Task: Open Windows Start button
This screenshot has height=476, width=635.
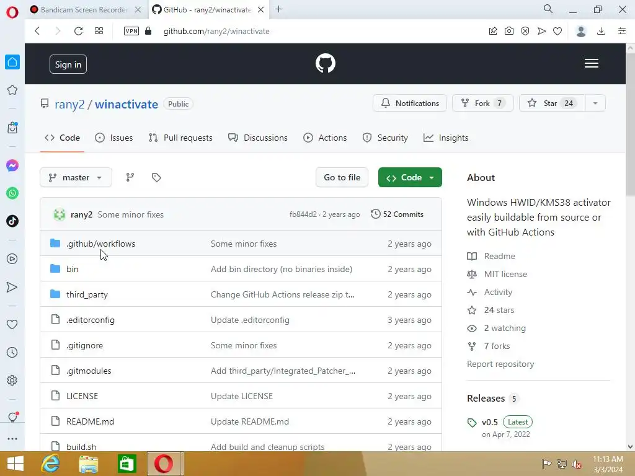Action: (16, 464)
